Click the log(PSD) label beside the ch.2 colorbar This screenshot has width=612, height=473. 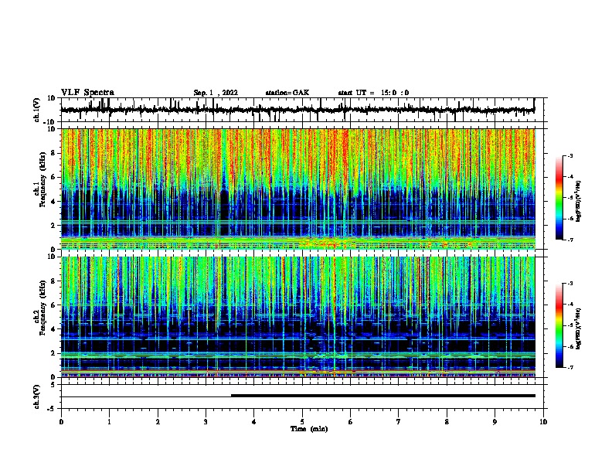coord(579,329)
